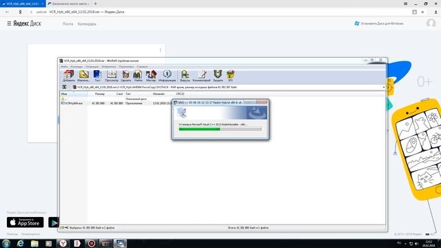Click the Тест (Test) toolbar icon

pos(97,76)
